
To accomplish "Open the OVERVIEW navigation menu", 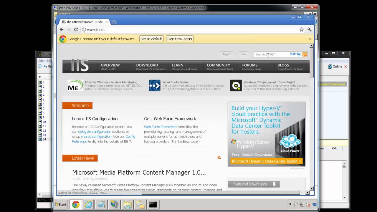I will (x=110, y=67).
